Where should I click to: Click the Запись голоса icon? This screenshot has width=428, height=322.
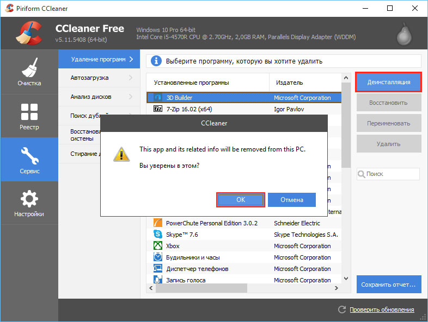[158, 280]
